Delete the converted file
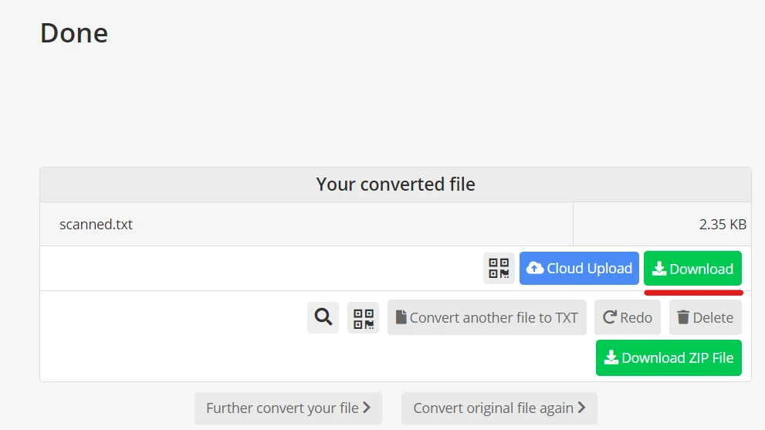This screenshot has width=765, height=430. (706, 317)
